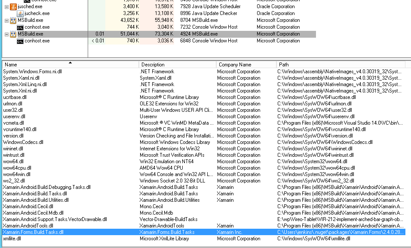Click the MSBuild.exe icon for PID 8704
Screen dimensions: 411x248
click(x=13, y=21)
